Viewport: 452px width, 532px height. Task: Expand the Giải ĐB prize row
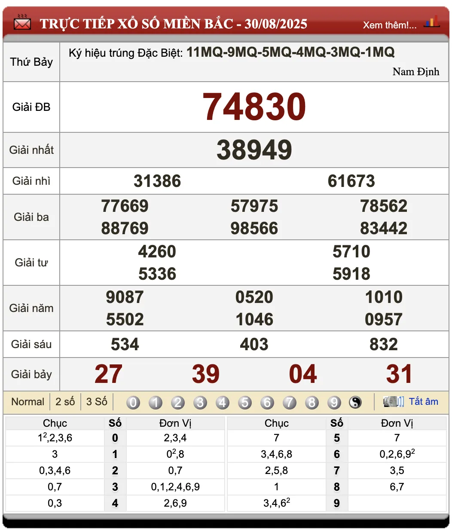click(31, 107)
